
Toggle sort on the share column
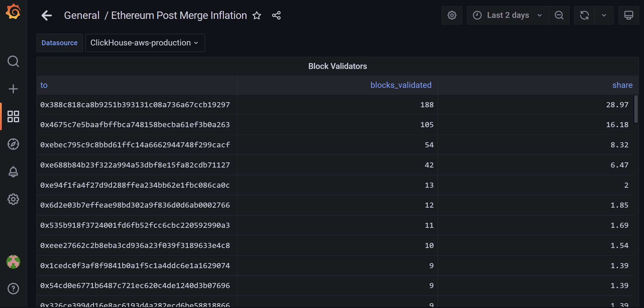click(623, 85)
